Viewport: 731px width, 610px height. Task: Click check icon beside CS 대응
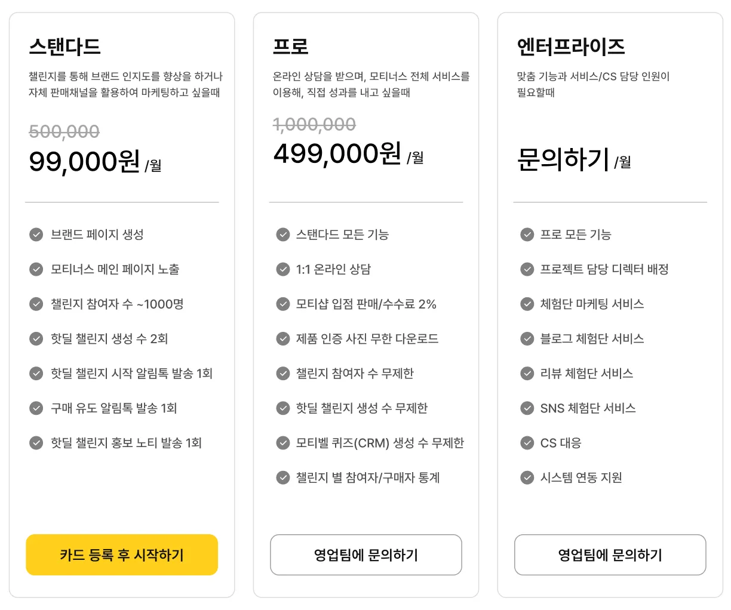point(527,443)
